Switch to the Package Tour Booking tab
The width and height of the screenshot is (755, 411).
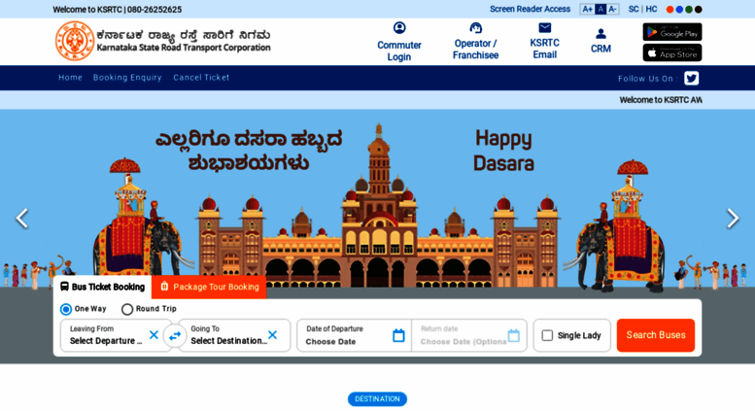[209, 287]
